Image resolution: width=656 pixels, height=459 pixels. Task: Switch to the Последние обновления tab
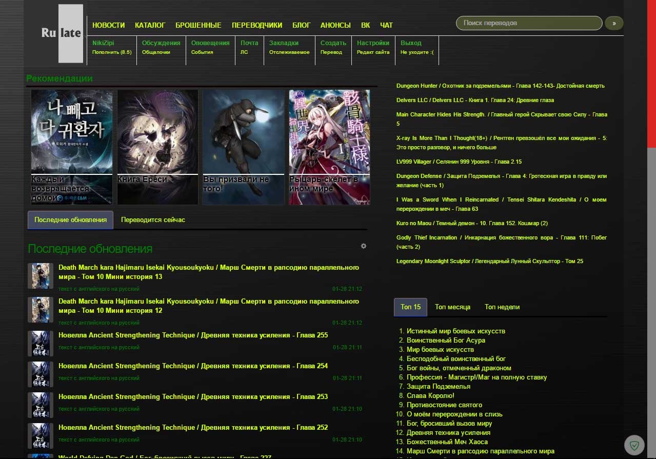(70, 219)
